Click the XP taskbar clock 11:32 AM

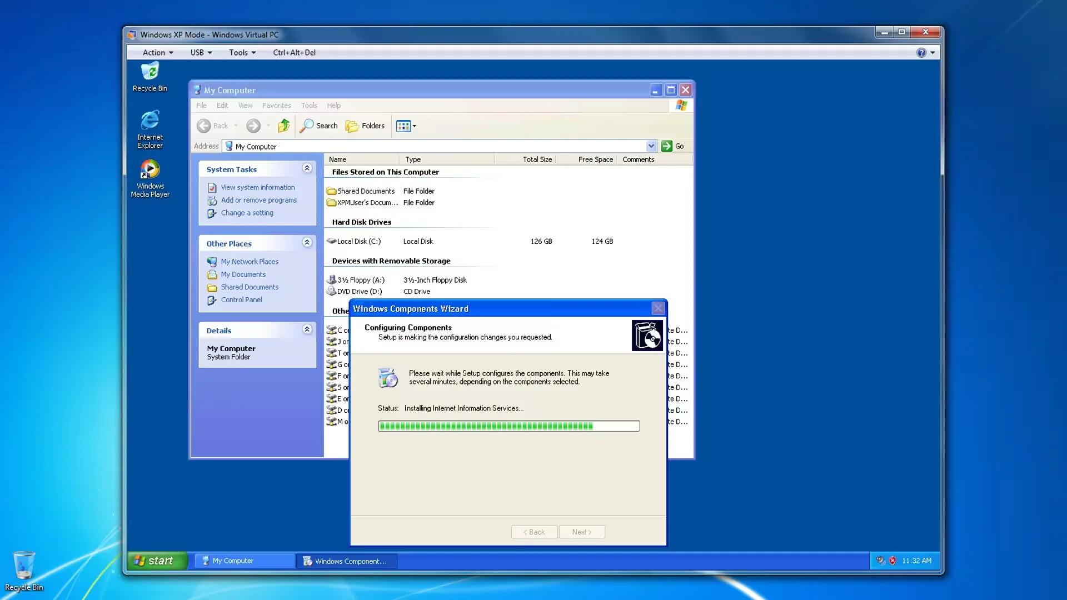[916, 561]
